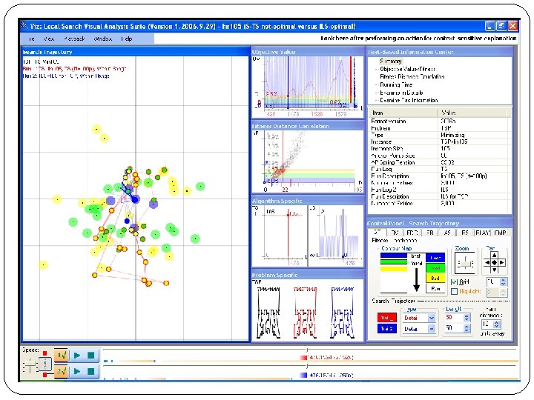Click the TS algorithm-specific chart
This screenshot has width=534, height=400.
[x=280, y=236]
